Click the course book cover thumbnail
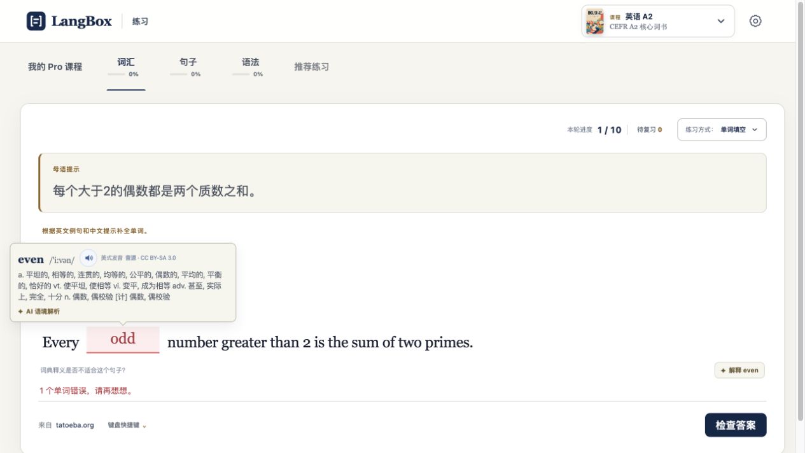The width and height of the screenshot is (805, 453). click(595, 21)
